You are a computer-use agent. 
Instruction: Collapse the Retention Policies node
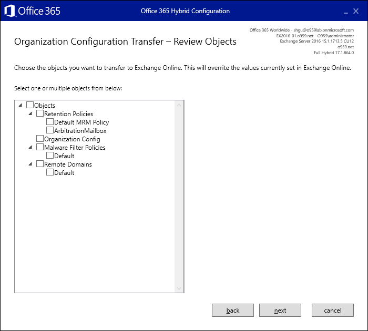(30, 113)
